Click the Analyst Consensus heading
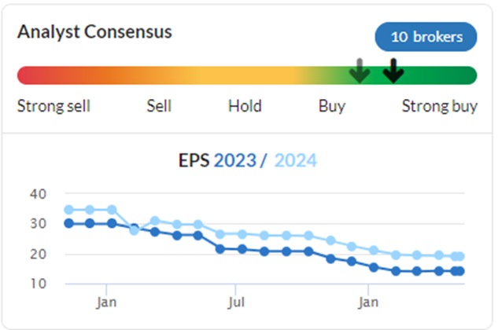This screenshot has height=330, width=498. pyautogui.click(x=94, y=32)
